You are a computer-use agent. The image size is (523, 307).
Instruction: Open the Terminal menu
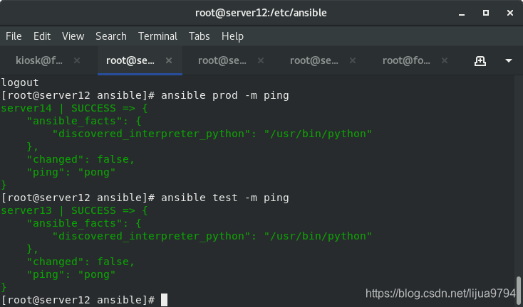coord(157,36)
